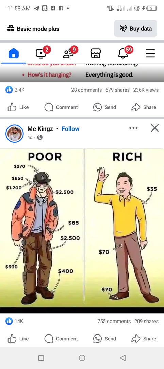The height and width of the screenshot is (369, 164).
Task: Open the Poor vs Rich image
Action: [x=82, y=228]
